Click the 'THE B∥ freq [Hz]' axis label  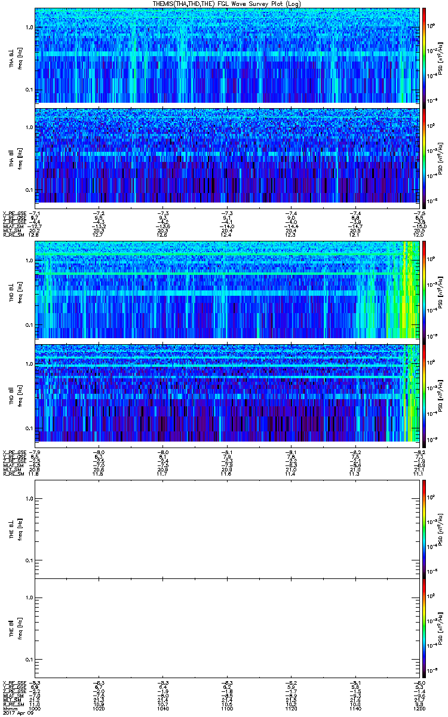(x=16, y=628)
